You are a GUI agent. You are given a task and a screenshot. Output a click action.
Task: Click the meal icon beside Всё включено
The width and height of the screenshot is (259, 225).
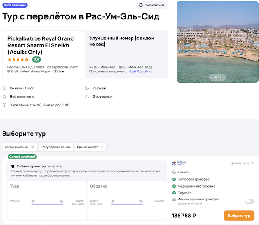click(5, 97)
